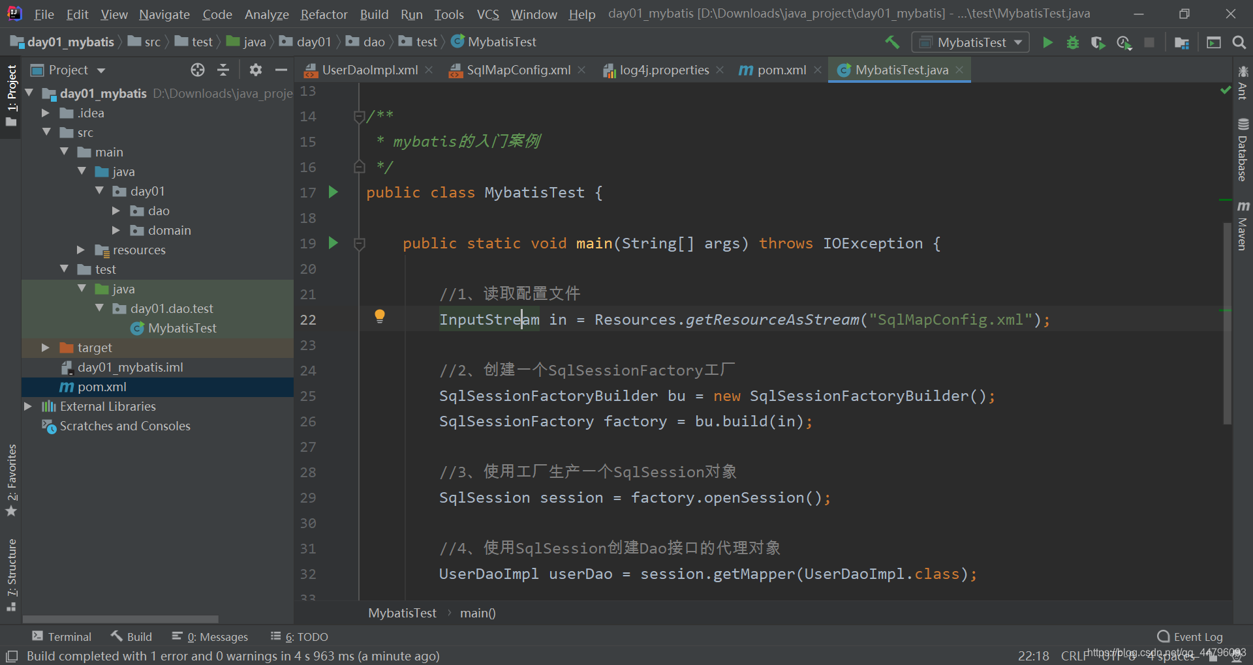
Task: Collapse the day01.dao.test package
Action: [x=99, y=308]
